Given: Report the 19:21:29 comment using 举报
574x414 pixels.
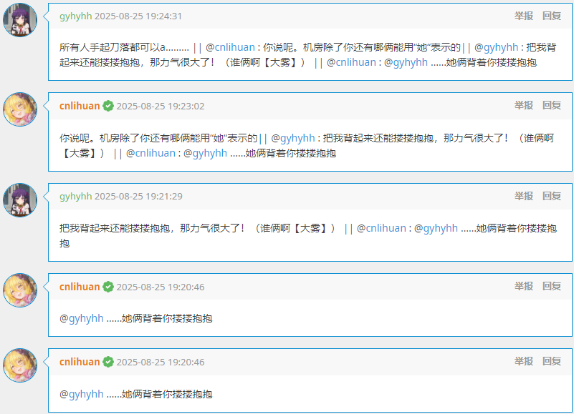Looking at the screenshot, I should 524,196.
